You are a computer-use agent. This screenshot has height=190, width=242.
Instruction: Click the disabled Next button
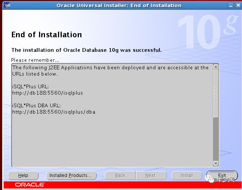click(151, 175)
